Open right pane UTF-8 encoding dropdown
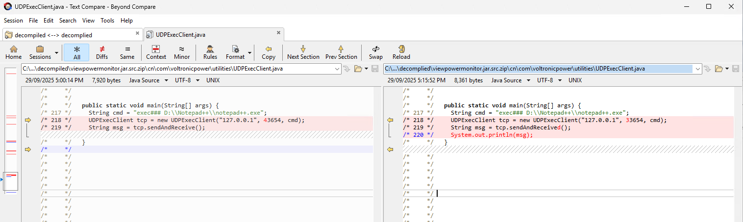Viewport: 743px width, 222px height. click(548, 80)
